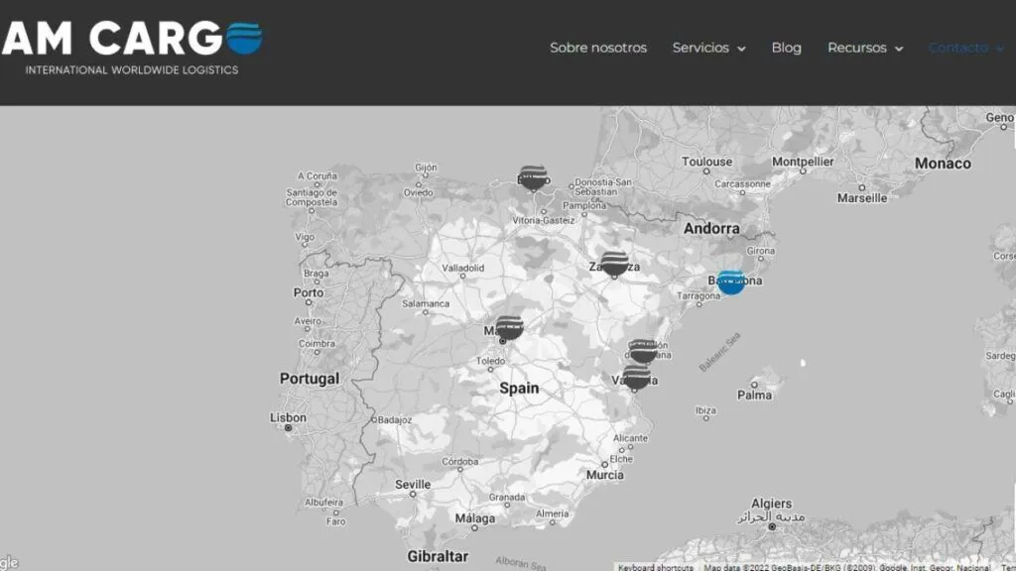Screen dimensions: 1016x571
Task: Click the Palma label on the map
Action: click(754, 395)
